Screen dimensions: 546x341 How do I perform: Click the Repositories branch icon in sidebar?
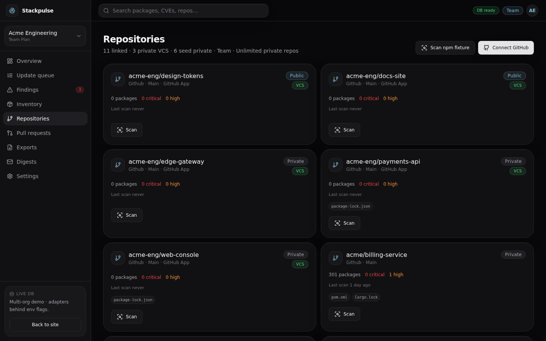10,119
